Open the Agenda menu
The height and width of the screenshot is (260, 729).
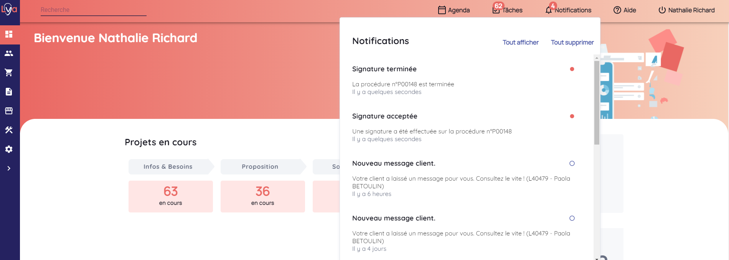click(454, 10)
